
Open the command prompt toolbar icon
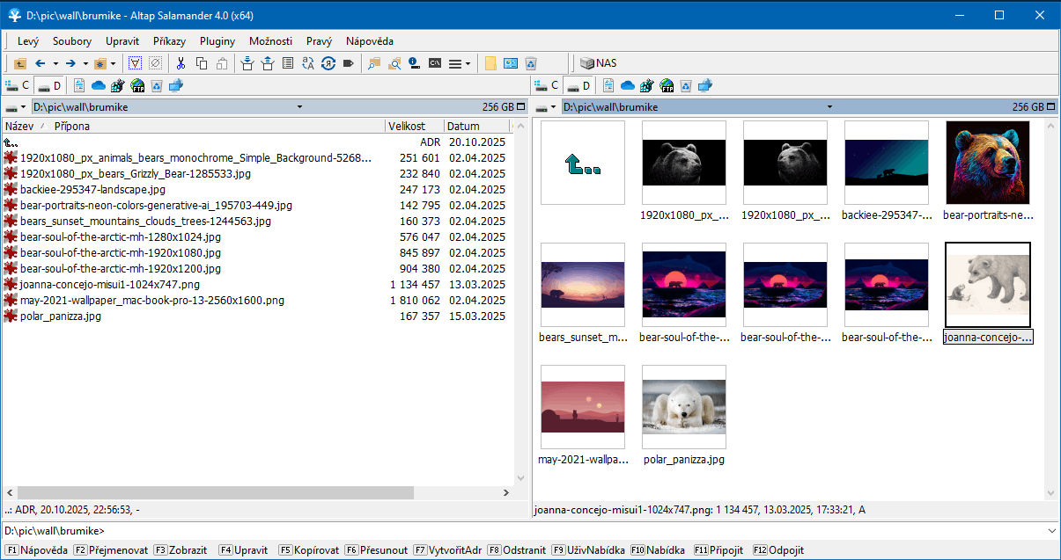click(x=434, y=63)
